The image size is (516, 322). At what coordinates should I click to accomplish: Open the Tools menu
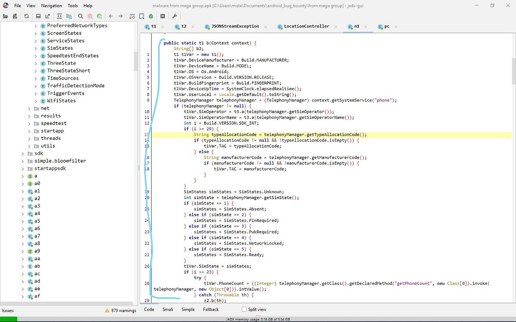click(x=73, y=6)
